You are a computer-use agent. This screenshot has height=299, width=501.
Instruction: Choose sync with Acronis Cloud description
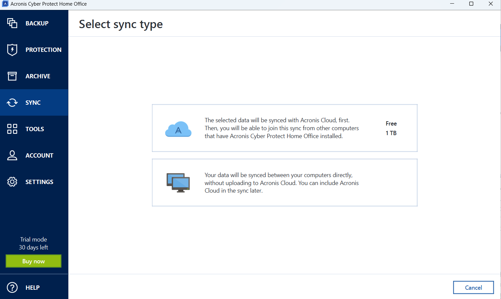(x=281, y=128)
